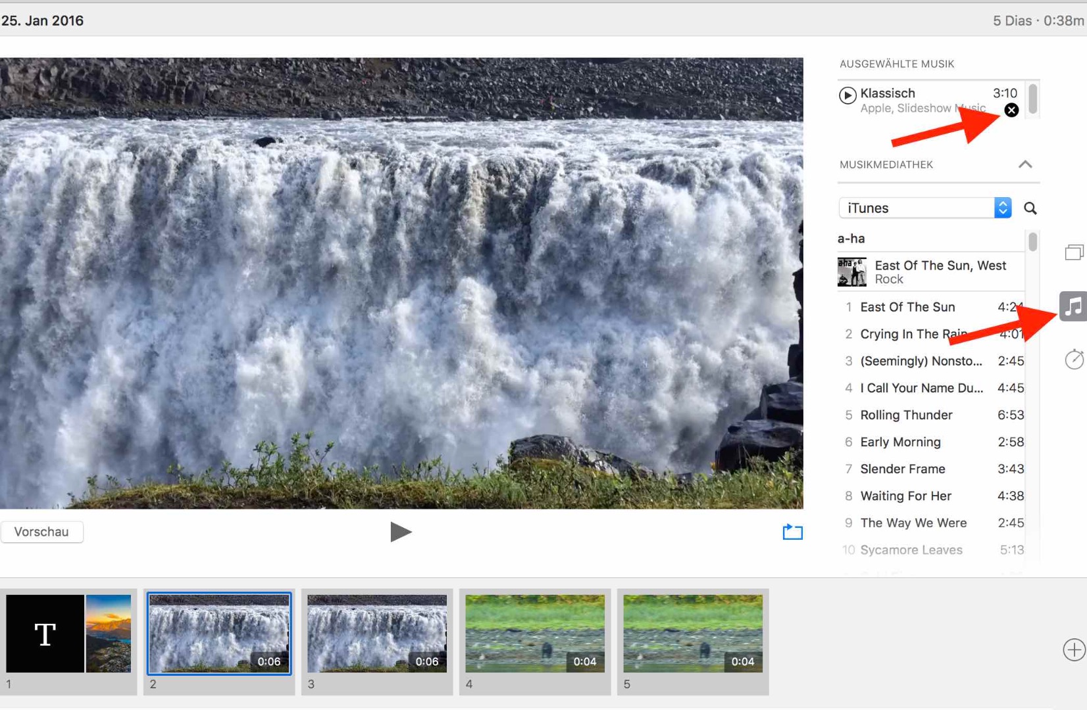Preview the Klassisch track play icon
Screen dimensions: 1087x710
click(847, 95)
